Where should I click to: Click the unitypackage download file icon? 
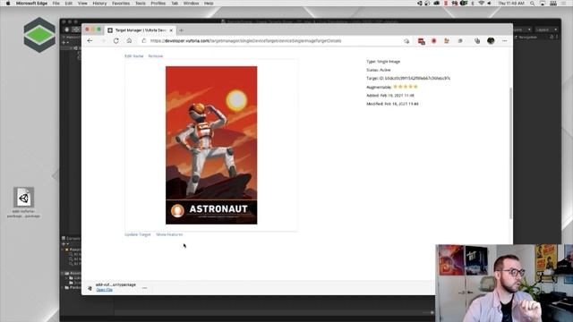(x=90, y=288)
